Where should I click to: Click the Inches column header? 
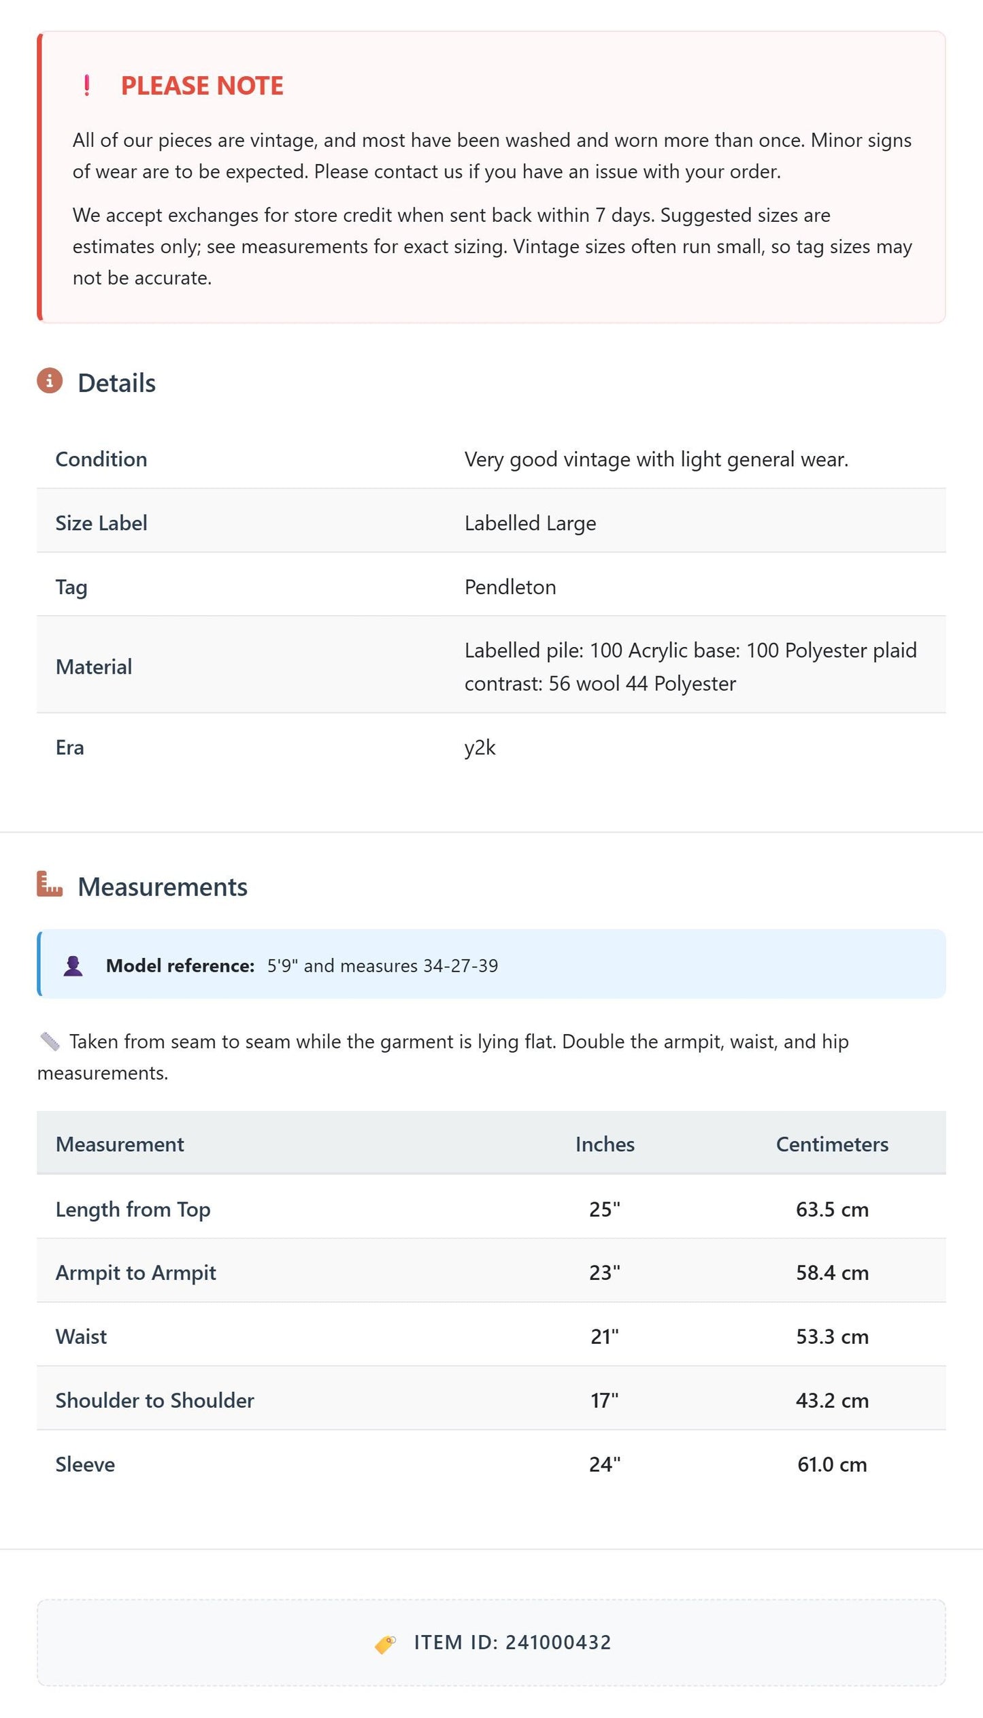[x=605, y=1144]
